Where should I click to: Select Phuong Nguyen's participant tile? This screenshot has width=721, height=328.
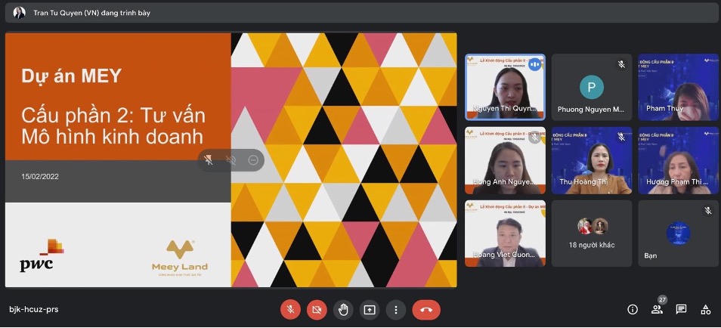tap(592, 87)
